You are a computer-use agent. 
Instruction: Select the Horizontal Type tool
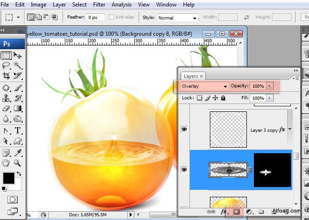click(18, 130)
